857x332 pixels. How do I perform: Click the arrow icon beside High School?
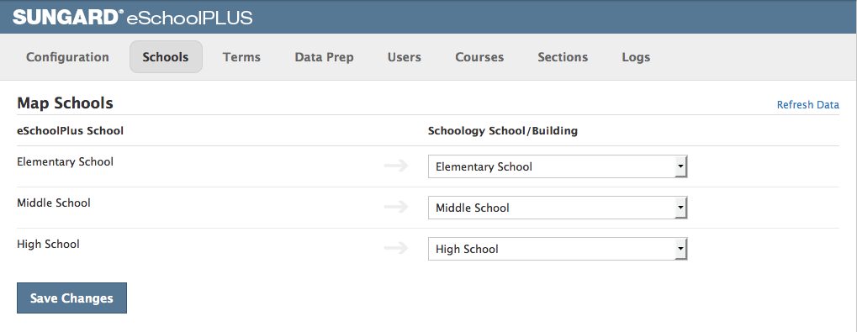(x=396, y=249)
